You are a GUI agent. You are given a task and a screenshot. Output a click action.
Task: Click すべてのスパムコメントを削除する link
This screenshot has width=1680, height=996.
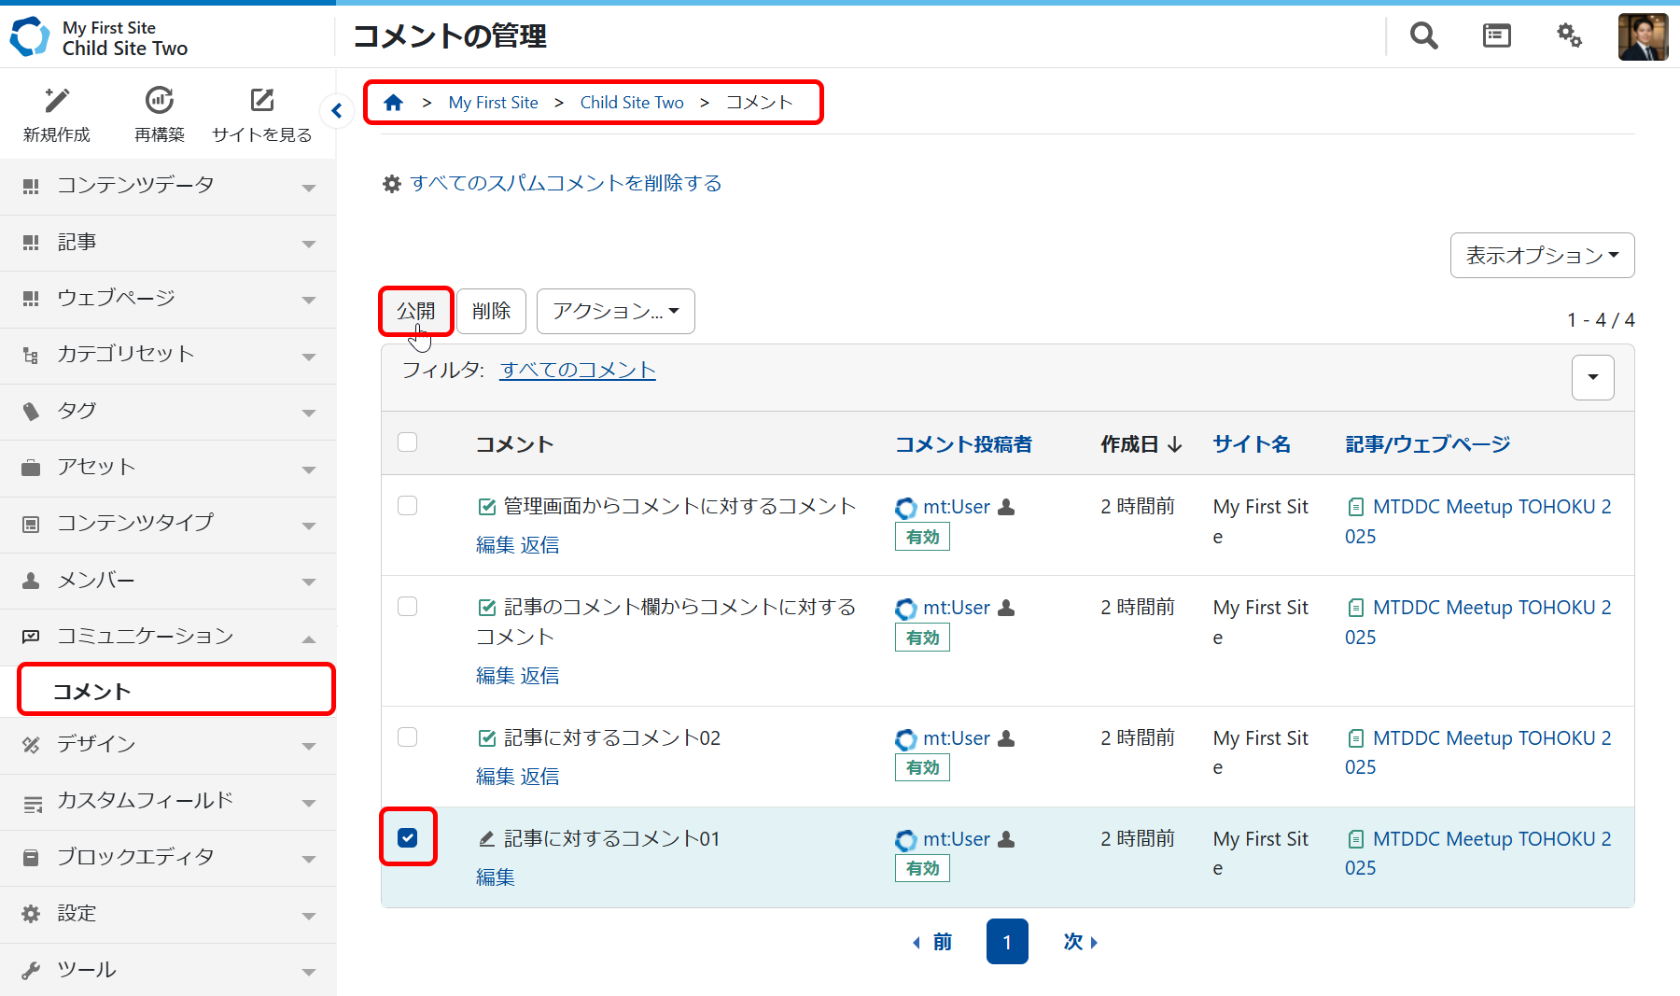coord(566,183)
